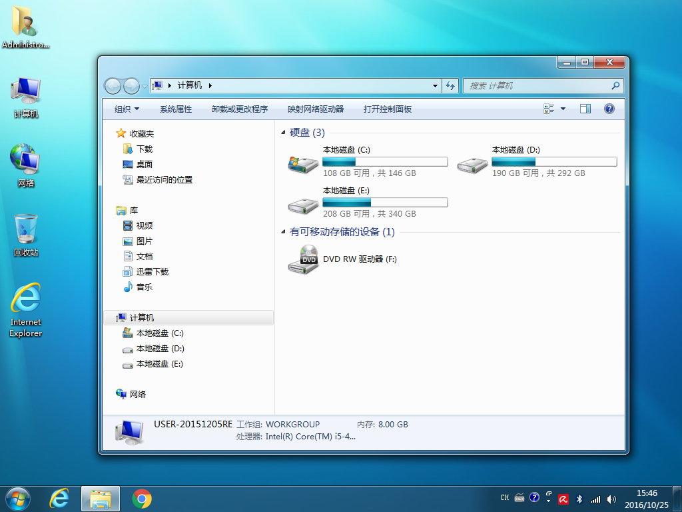This screenshot has height=512, width=682.
Task: Expand the arrow after 计算机 breadcrumb
Action: coord(210,86)
